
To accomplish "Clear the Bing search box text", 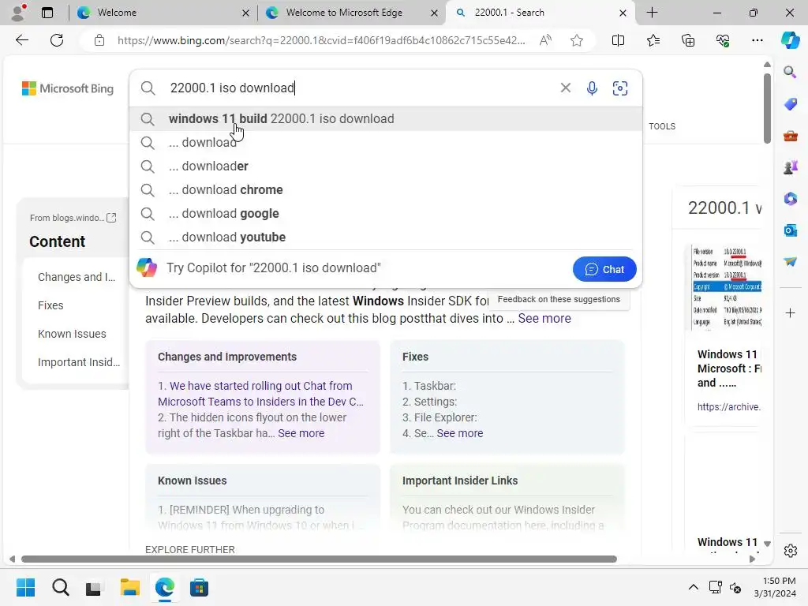I will click(565, 88).
